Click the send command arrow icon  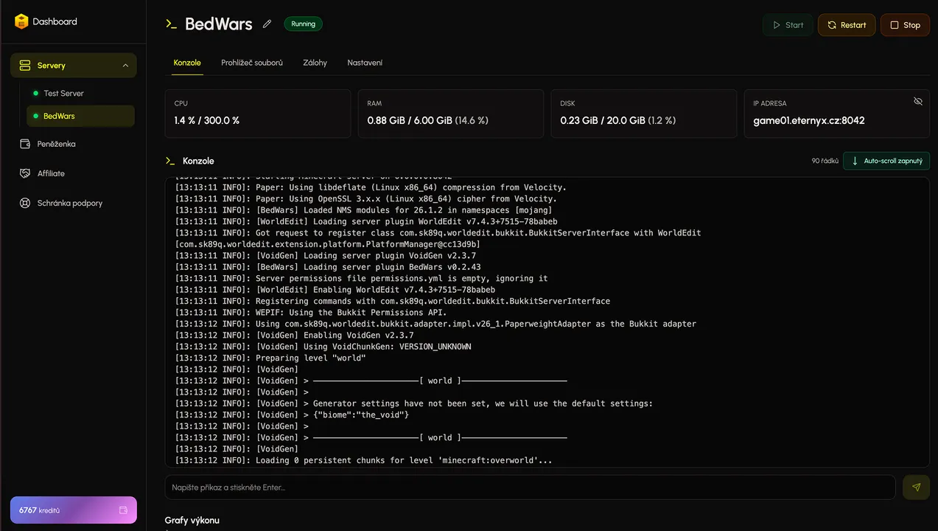[x=917, y=487]
